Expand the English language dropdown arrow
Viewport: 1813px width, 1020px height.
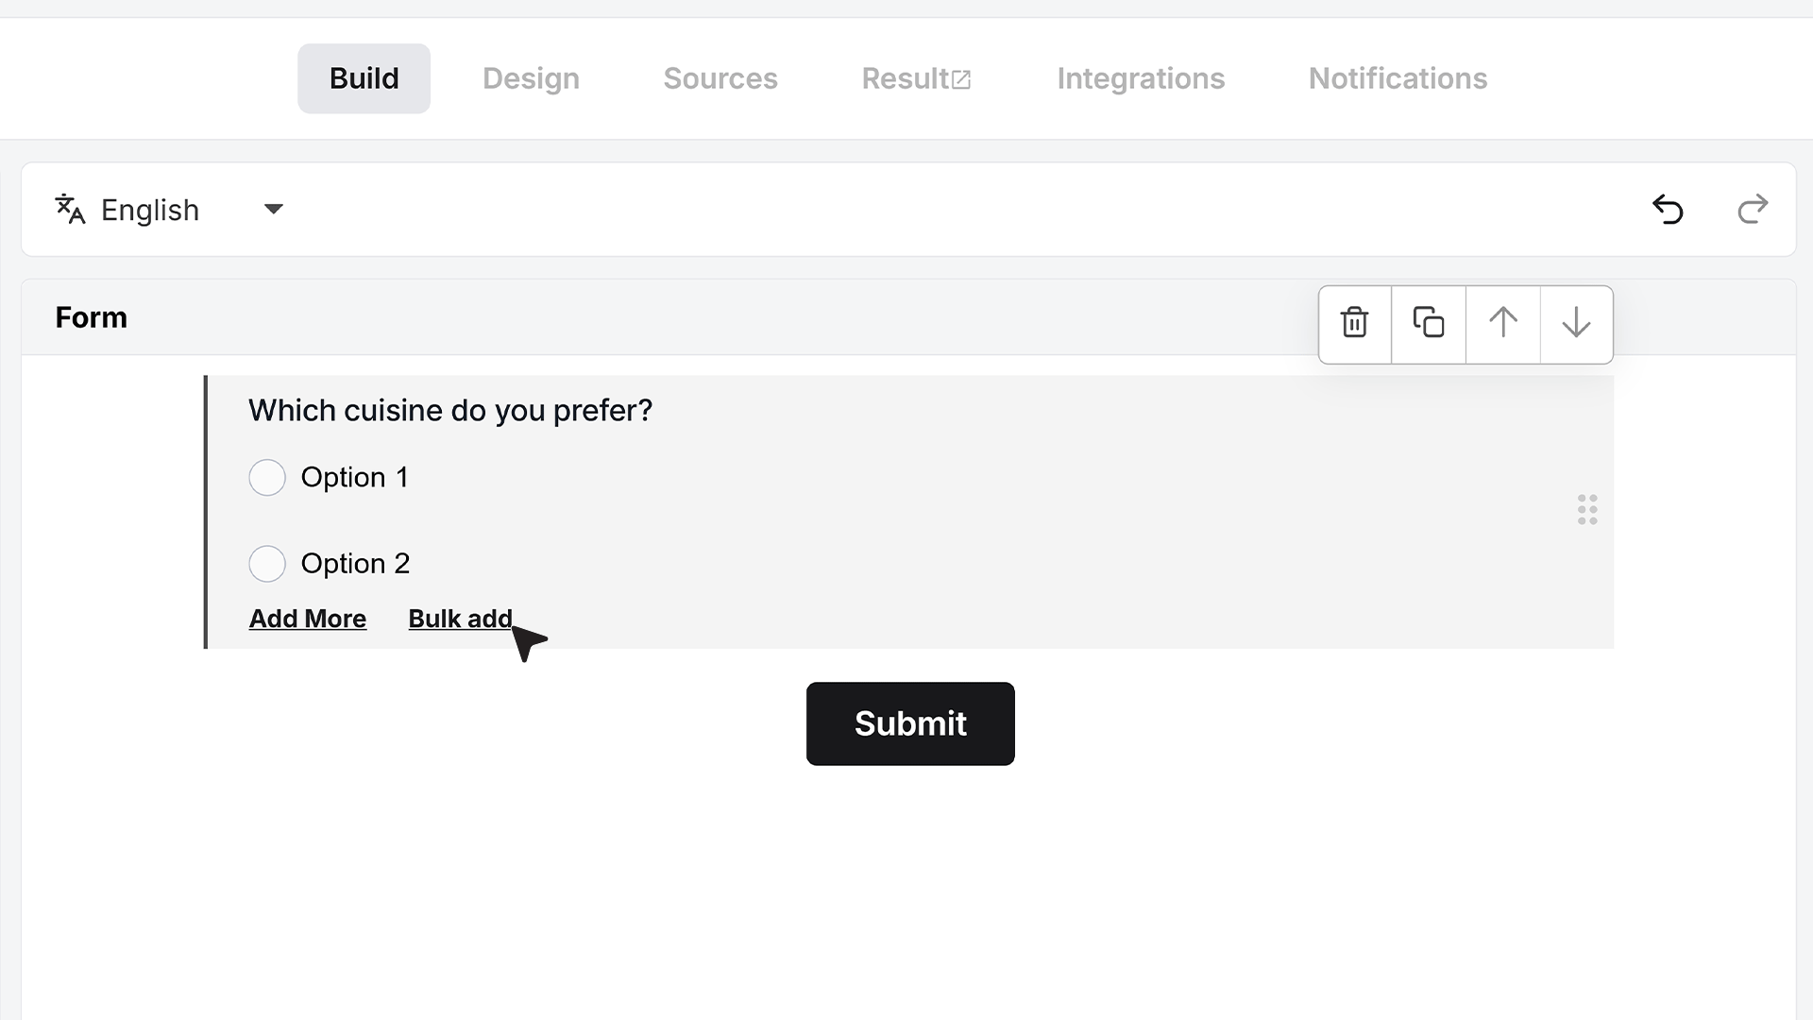pyautogui.click(x=274, y=209)
